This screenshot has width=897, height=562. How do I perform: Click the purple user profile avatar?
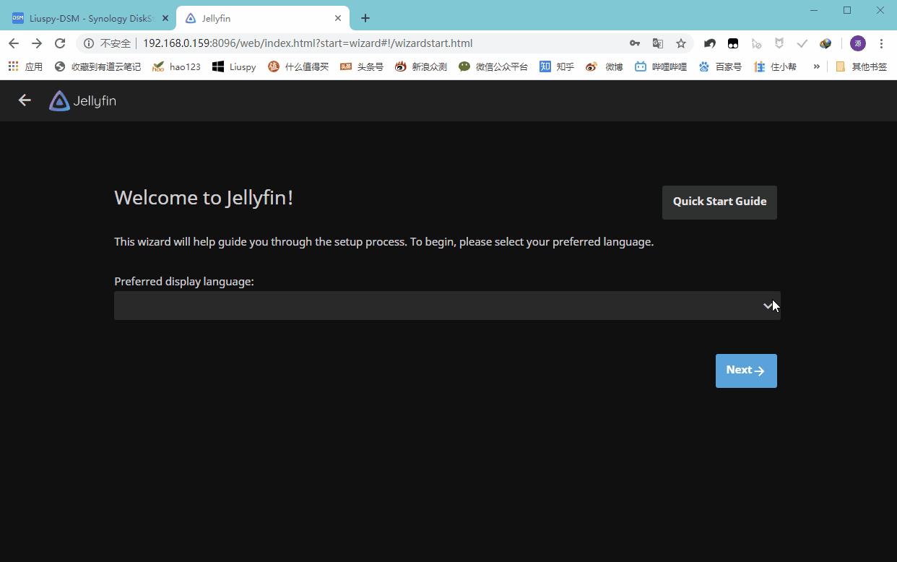[x=857, y=43]
